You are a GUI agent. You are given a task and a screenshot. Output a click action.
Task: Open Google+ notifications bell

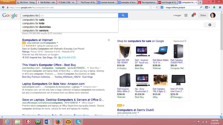click(x=193, y=15)
